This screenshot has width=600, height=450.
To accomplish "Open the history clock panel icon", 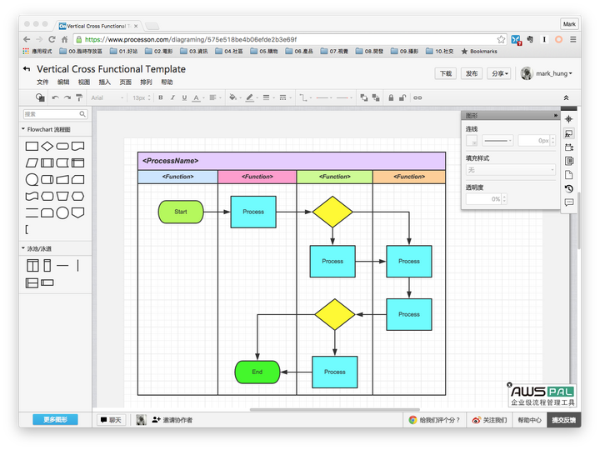I will [x=569, y=188].
